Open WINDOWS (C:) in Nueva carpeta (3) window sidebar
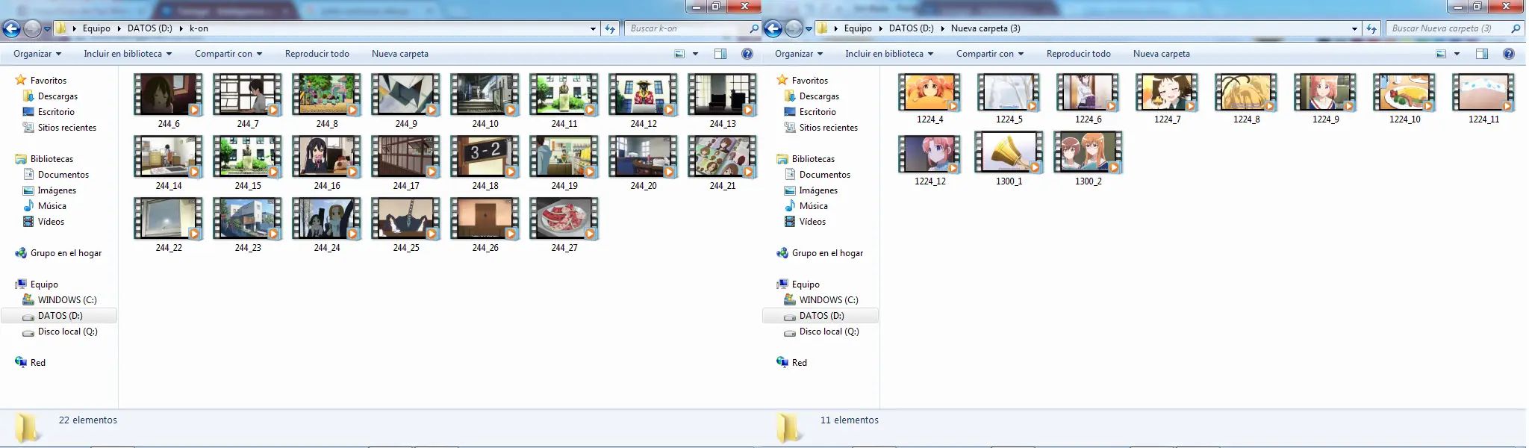Image resolution: width=1529 pixels, height=448 pixels. (829, 300)
